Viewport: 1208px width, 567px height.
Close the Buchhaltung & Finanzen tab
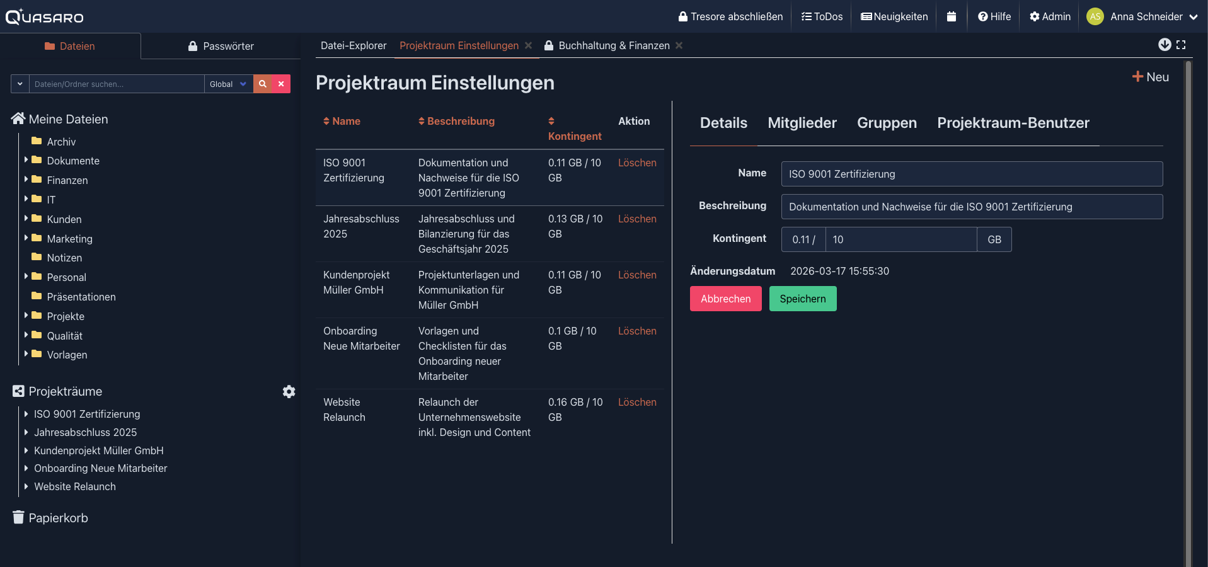click(679, 45)
